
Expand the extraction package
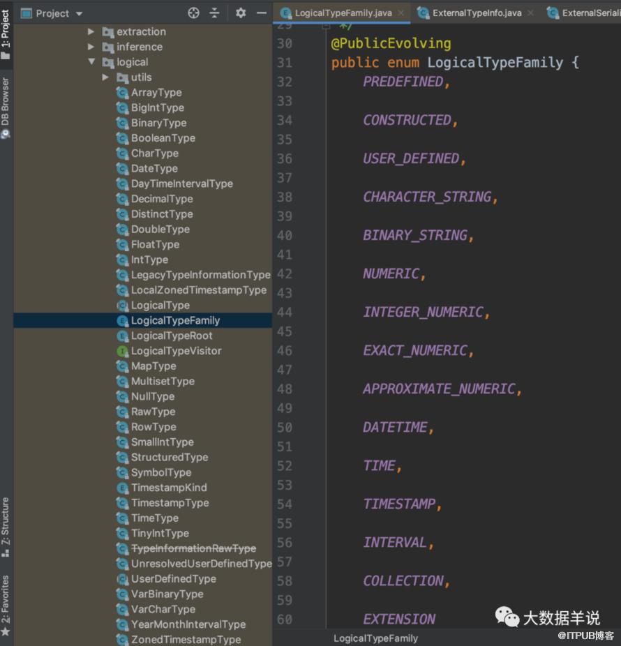click(x=91, y=31)
